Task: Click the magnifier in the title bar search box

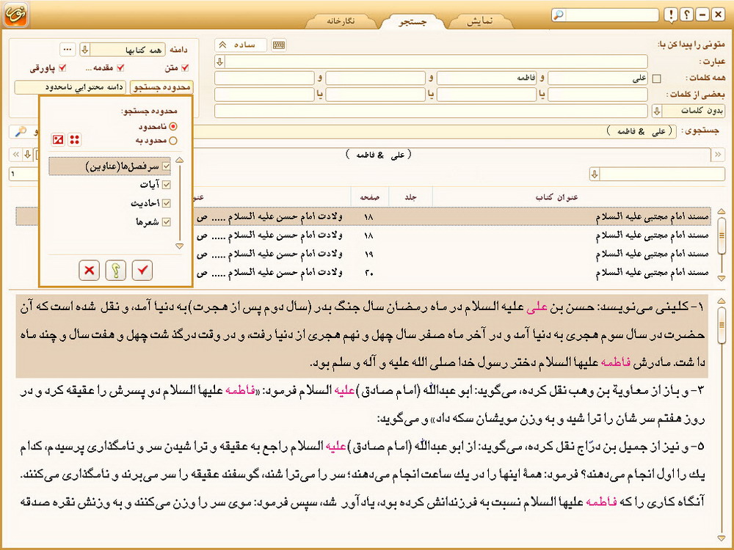Action: (558, 15)
